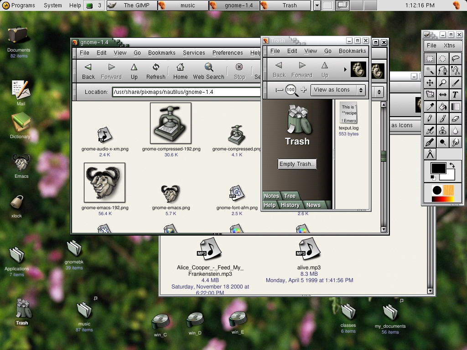The width and height of the screenshot is (467, 350).
Task: Select the Bucket Fill tool
Action: [442, 106]
